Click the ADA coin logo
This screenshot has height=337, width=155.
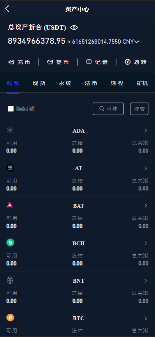(10, 130)
